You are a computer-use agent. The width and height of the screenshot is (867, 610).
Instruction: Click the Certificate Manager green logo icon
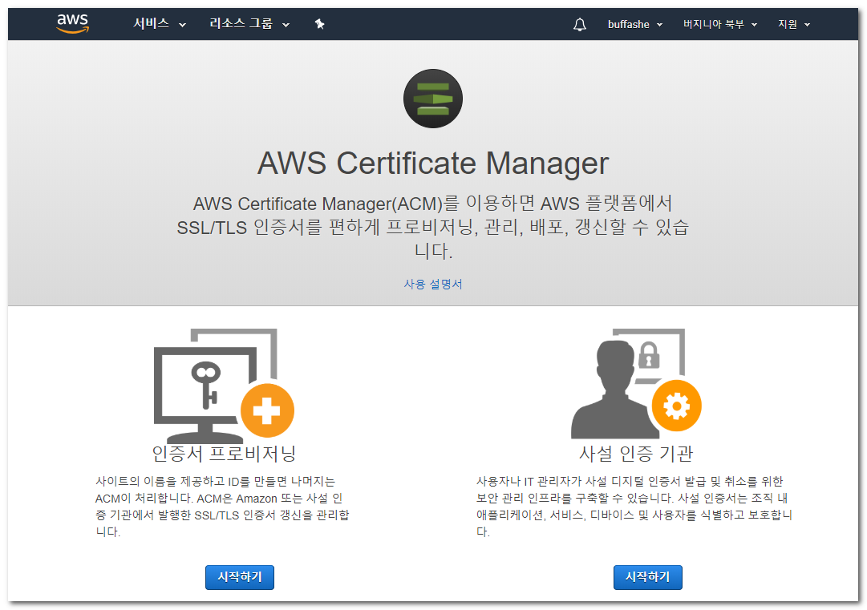(x=433, y=99)
